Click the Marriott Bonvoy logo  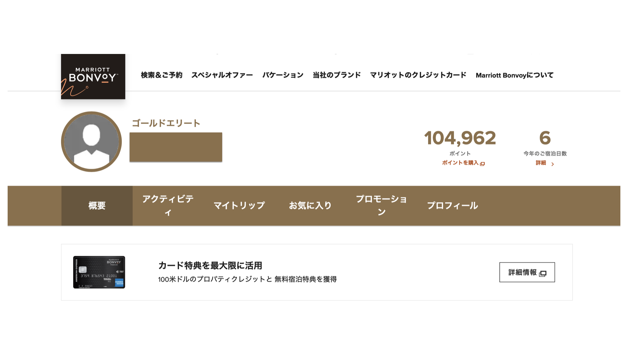pyautogui.click(x=93, y=76)
